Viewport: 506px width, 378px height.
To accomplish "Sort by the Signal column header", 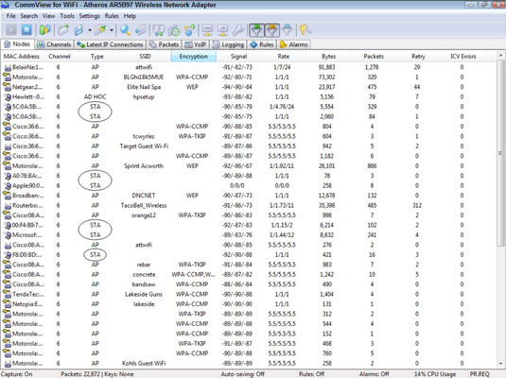I will coord(238,57).
